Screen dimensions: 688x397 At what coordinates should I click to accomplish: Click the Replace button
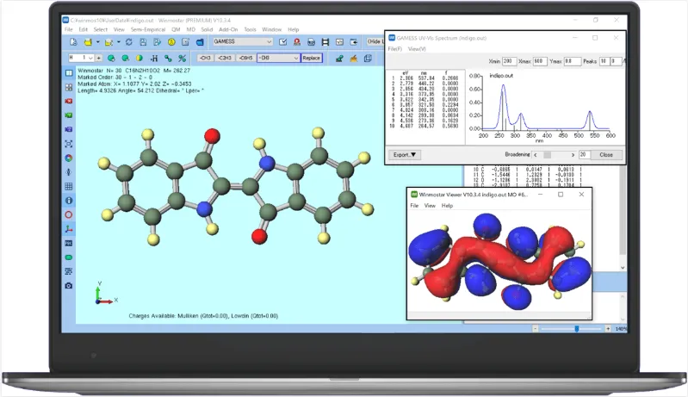[x=312, y=58]
